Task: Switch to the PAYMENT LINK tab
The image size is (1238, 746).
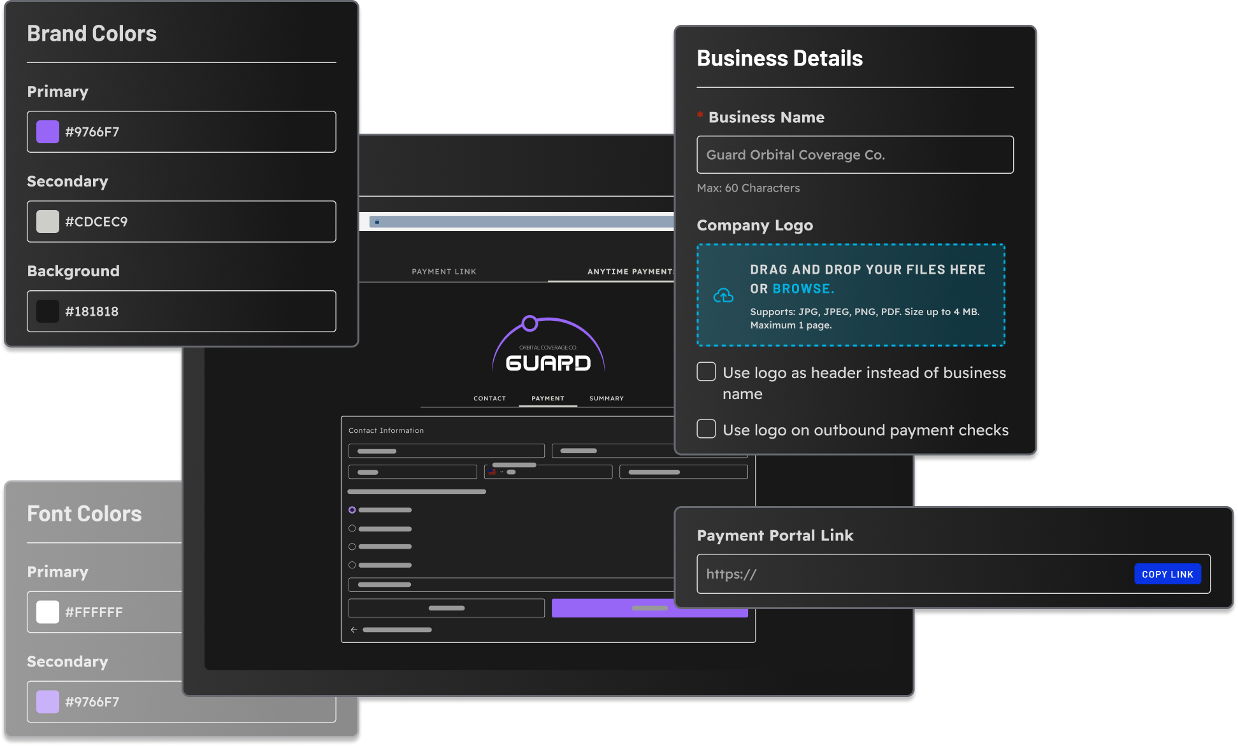Action: coord(444,271)
